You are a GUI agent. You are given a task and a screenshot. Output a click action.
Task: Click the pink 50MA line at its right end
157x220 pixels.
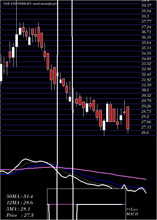146,179
